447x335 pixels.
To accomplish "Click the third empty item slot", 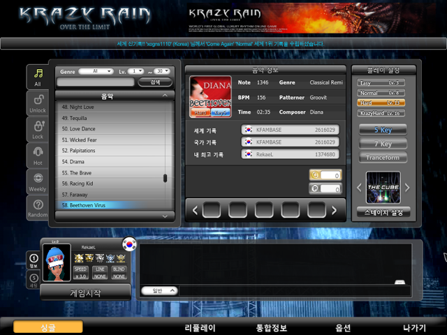I will pyautogui.click(x=264, y=210).
